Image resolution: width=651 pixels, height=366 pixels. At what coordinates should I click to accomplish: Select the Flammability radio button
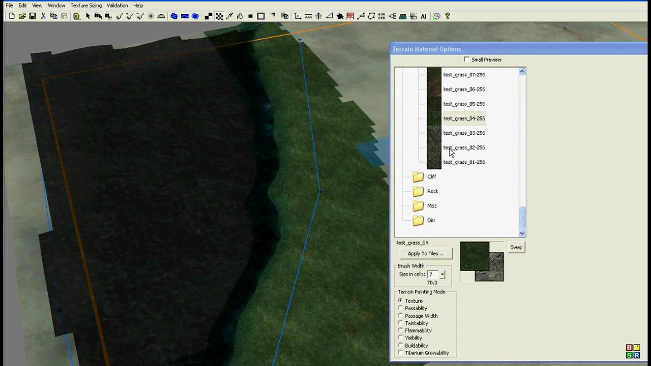click(400, 330)
